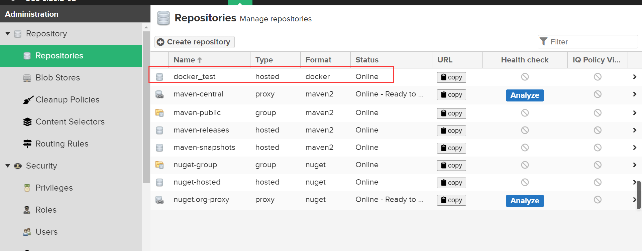Copy URL for nuget-group repository
The width and height of the screenshot is (642, 251).
451,166
